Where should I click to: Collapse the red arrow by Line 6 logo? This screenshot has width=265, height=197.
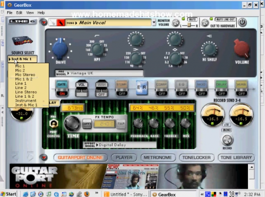44,22
